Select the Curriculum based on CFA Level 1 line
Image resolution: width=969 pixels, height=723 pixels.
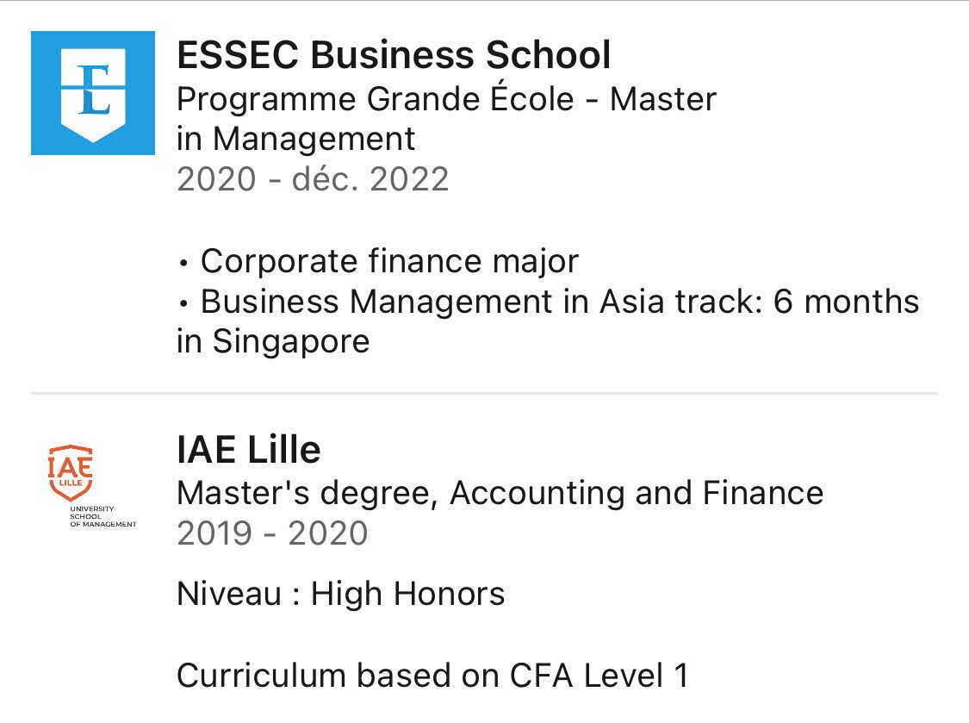[432, 676]
